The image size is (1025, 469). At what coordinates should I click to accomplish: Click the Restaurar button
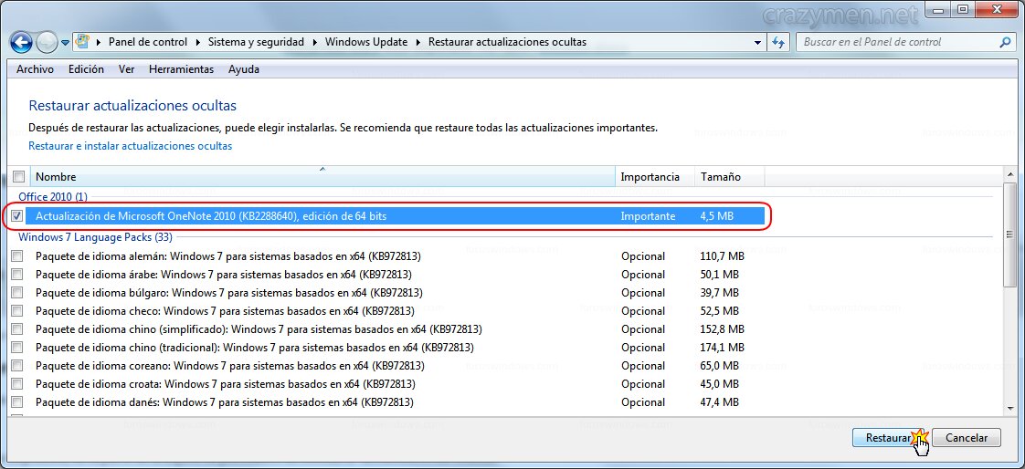[x=888, y=438]
